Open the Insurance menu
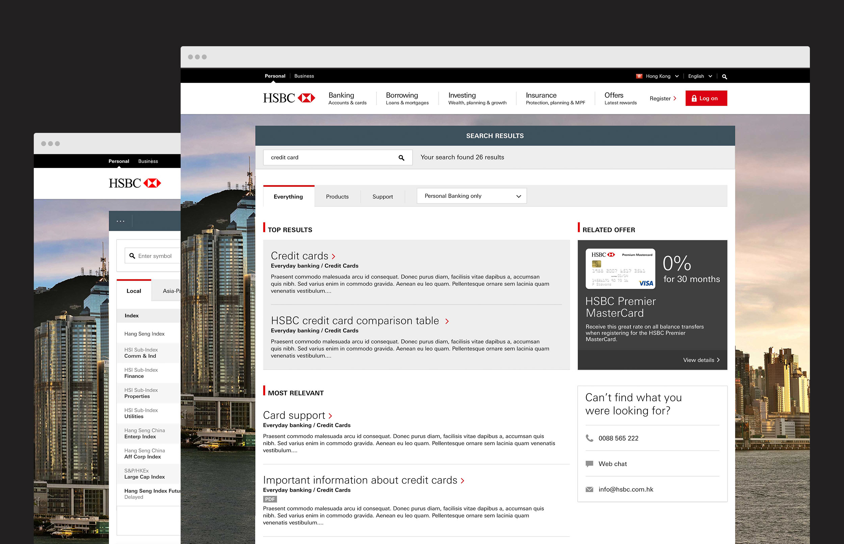 (555, 98)
